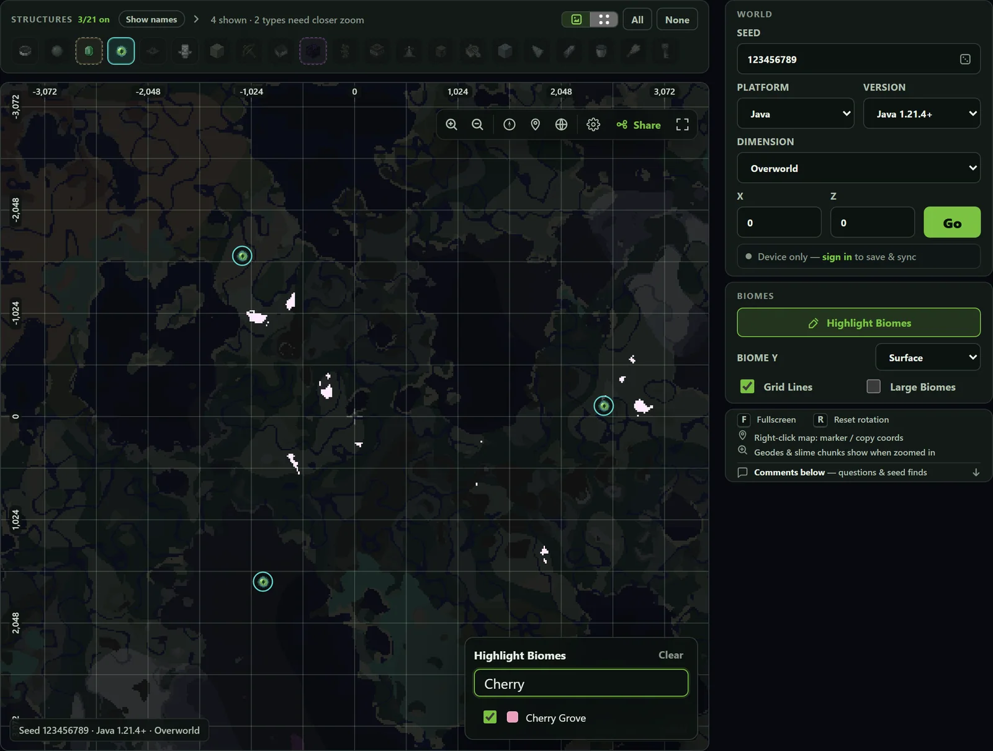The height and width of the screenshot is (751, 993).
Task: Click the random seed dice icon
Action: [965, 60]
